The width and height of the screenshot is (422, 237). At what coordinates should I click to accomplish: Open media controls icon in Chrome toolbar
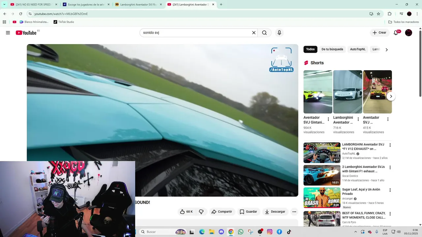tap(401, 14)
